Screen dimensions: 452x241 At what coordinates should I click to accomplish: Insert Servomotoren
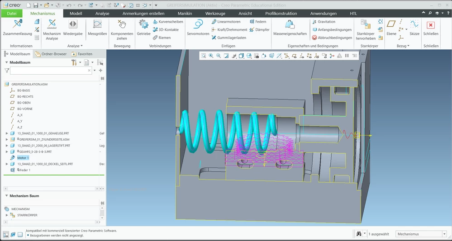pos(198,28)
